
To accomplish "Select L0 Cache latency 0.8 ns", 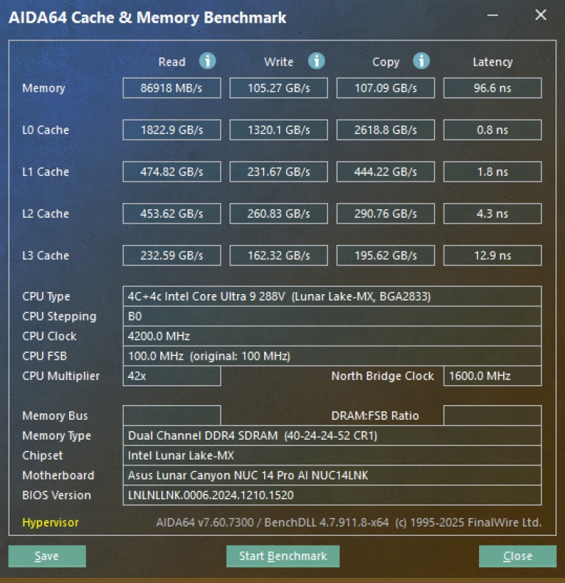I will tap(492, 130).
